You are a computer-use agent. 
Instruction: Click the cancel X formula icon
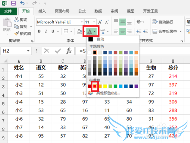point(47,51)
